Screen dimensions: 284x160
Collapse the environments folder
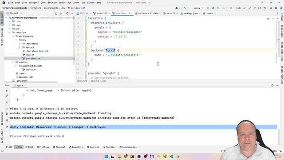[x=13, y=36]
